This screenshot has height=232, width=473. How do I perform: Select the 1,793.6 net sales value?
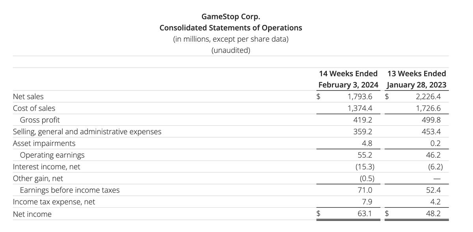click(x=359, y=96)
